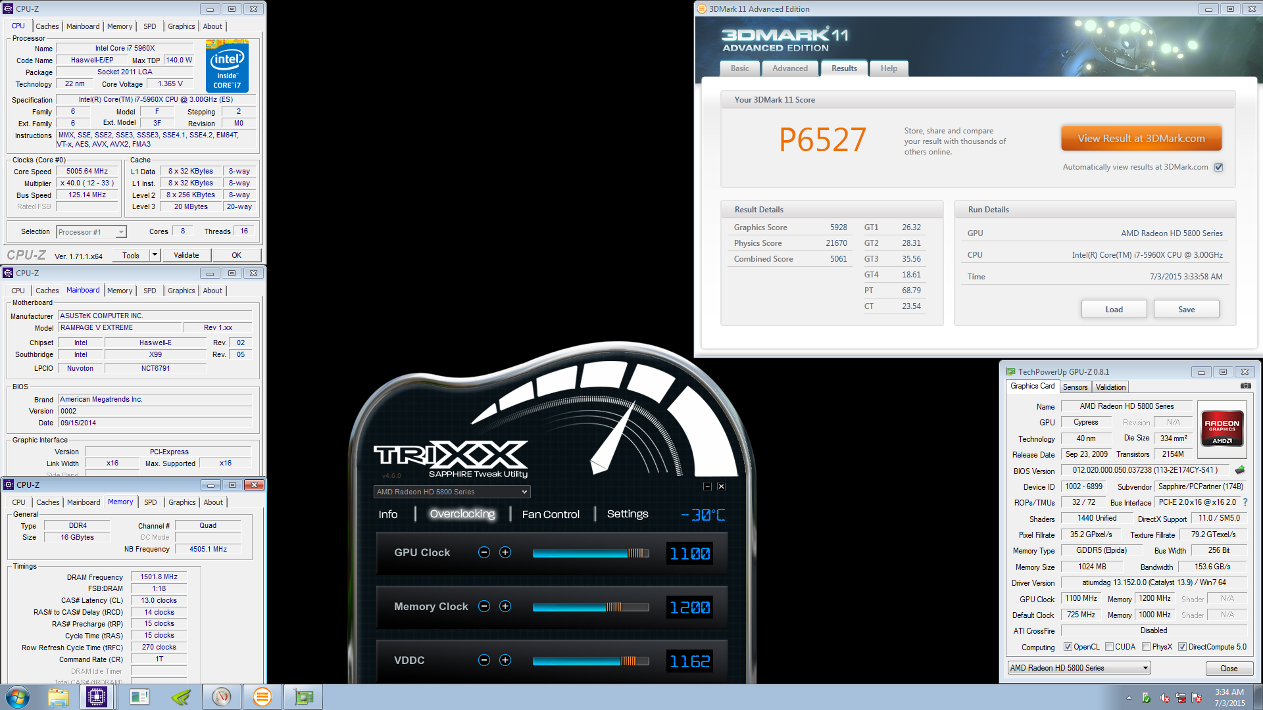Click the About tab in top CPU-Z window
Image resolution: width=1263 pixels, height=710 pixels.
point(212,26)
